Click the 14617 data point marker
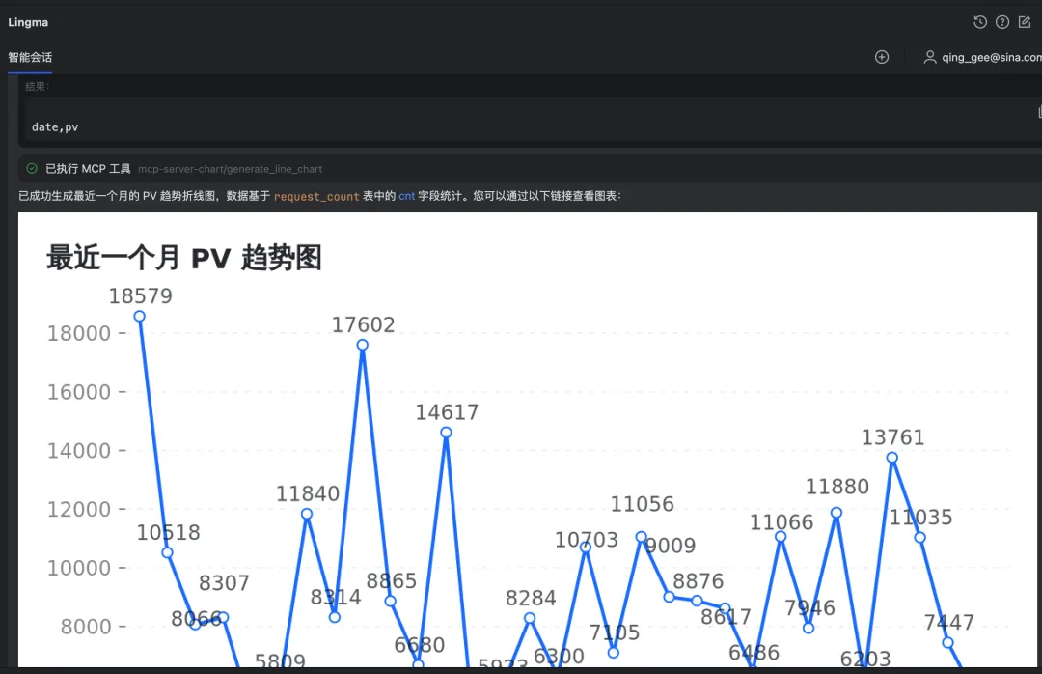This screenshot has width=1042, height=674. point(446,433)
